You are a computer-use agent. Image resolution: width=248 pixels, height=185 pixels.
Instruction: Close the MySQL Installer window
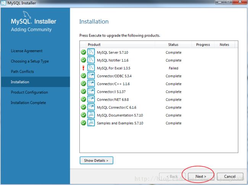[240, 2]
